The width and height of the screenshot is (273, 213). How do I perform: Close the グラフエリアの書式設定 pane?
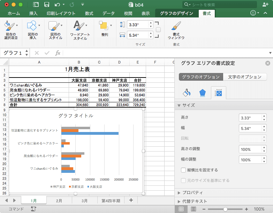point(268,63)
